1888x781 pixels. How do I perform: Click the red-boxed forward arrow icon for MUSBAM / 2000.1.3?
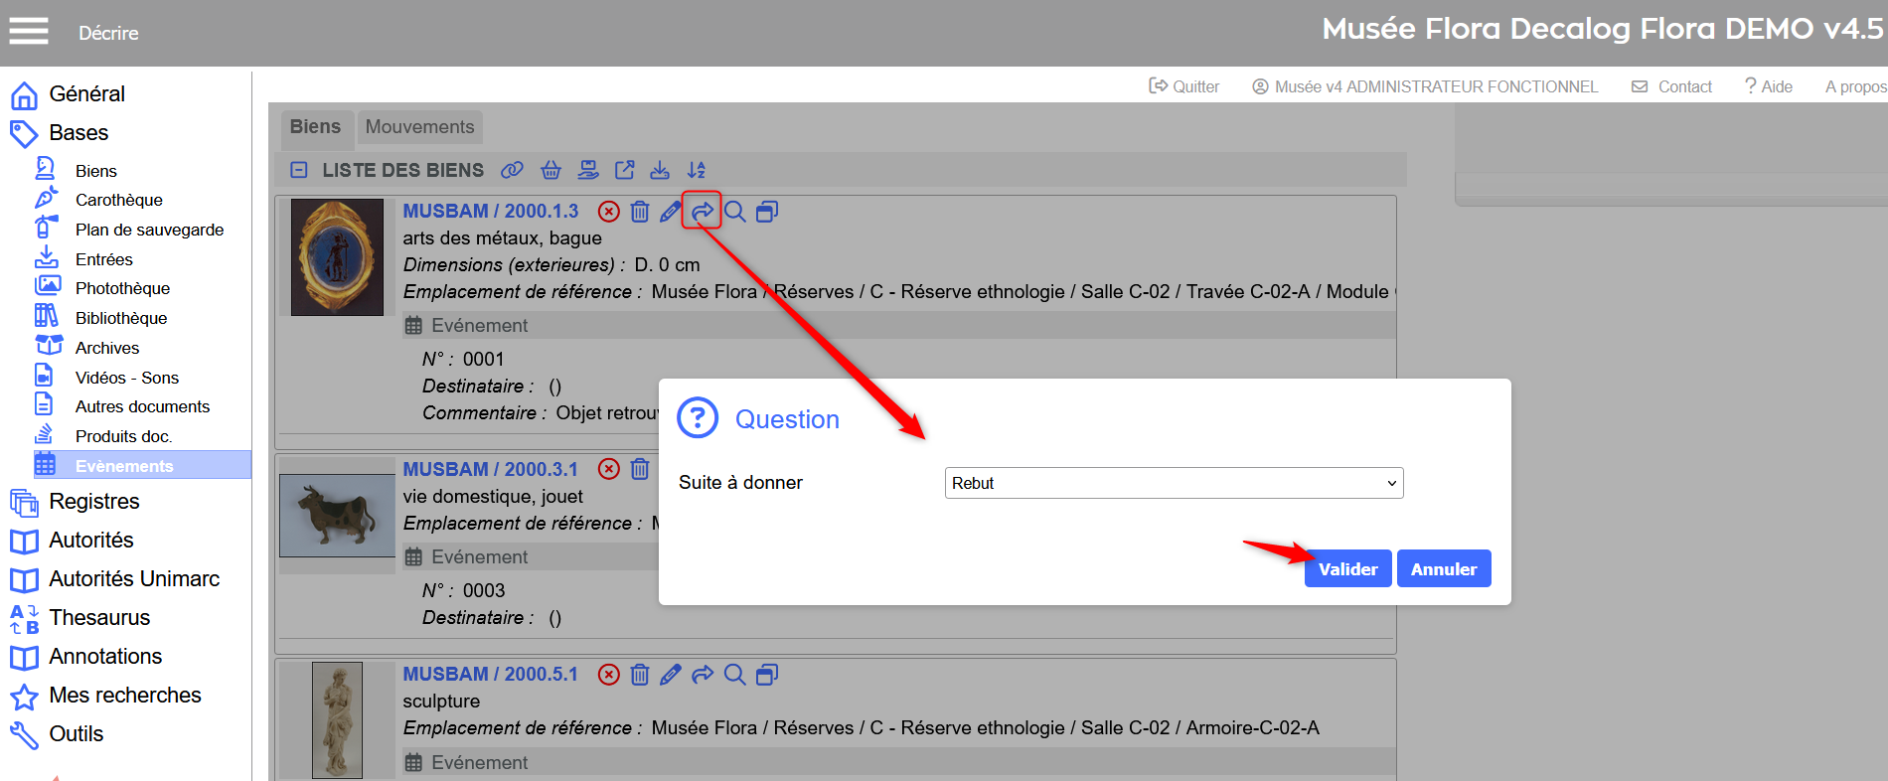pyautogui.click(x=702, y=212)
